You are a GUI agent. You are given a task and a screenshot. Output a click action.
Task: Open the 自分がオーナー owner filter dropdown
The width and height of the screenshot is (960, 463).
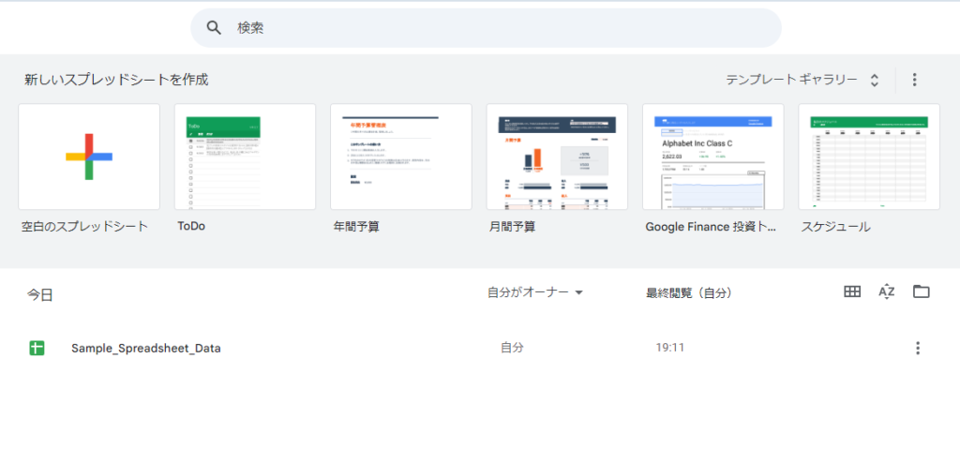[x=535, y=292]
